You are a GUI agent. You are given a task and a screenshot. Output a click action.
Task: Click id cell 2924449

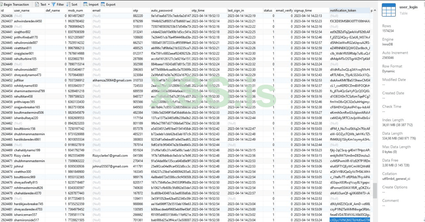pos(7,64)
